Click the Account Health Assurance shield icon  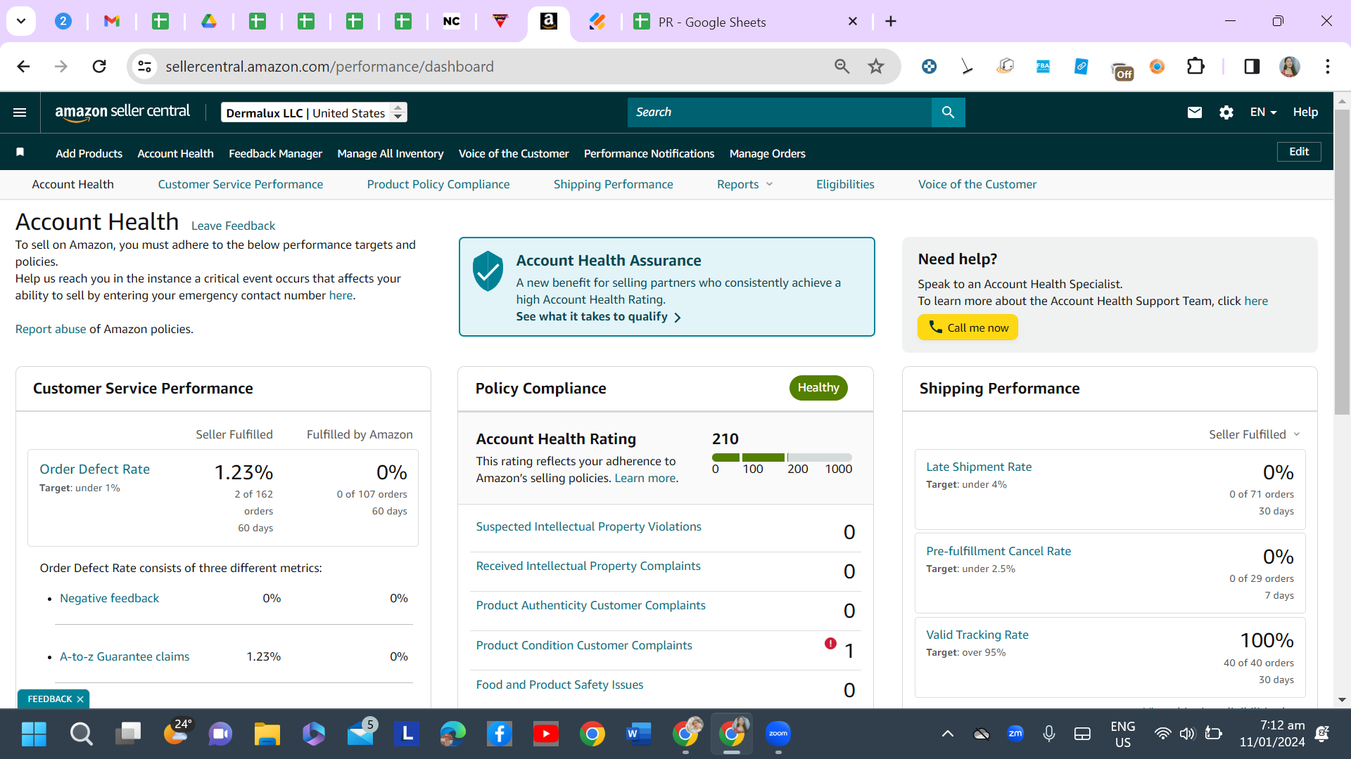coord(488,271)
